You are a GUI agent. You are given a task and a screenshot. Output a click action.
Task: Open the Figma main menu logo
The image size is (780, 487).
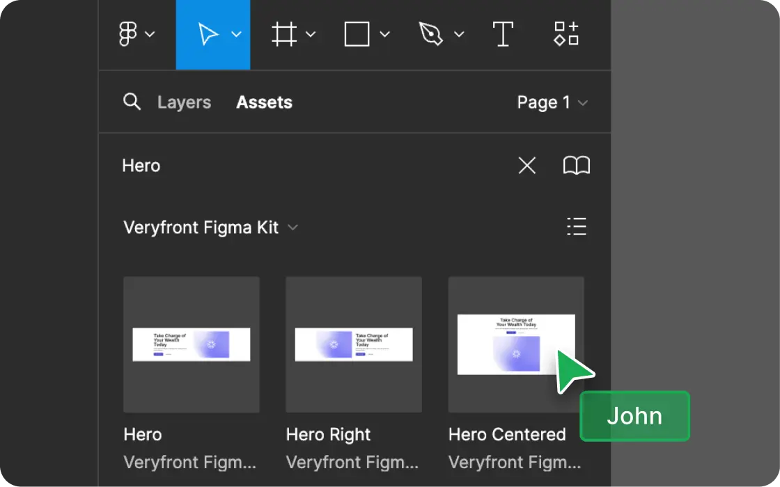pos(128,34)
